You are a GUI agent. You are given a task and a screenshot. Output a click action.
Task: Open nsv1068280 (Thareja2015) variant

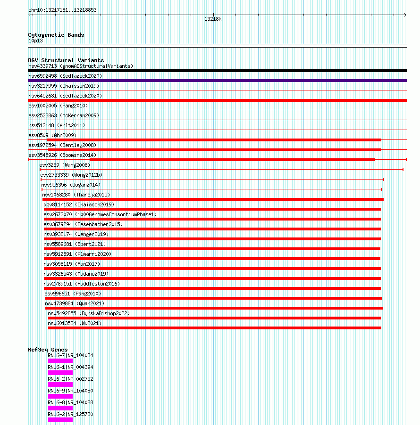(x=76, y=195)
